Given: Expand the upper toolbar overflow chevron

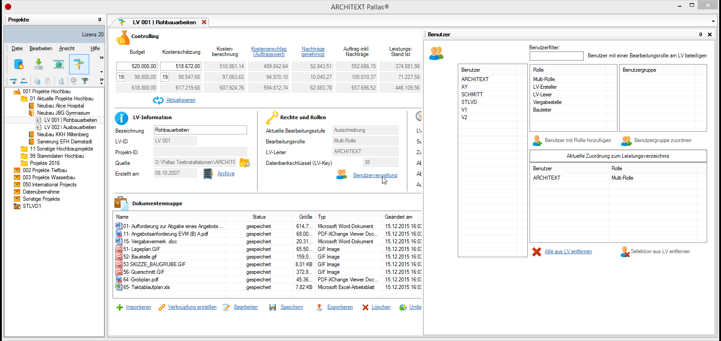Looking at the screenshot, I should (x=101, y=58).
